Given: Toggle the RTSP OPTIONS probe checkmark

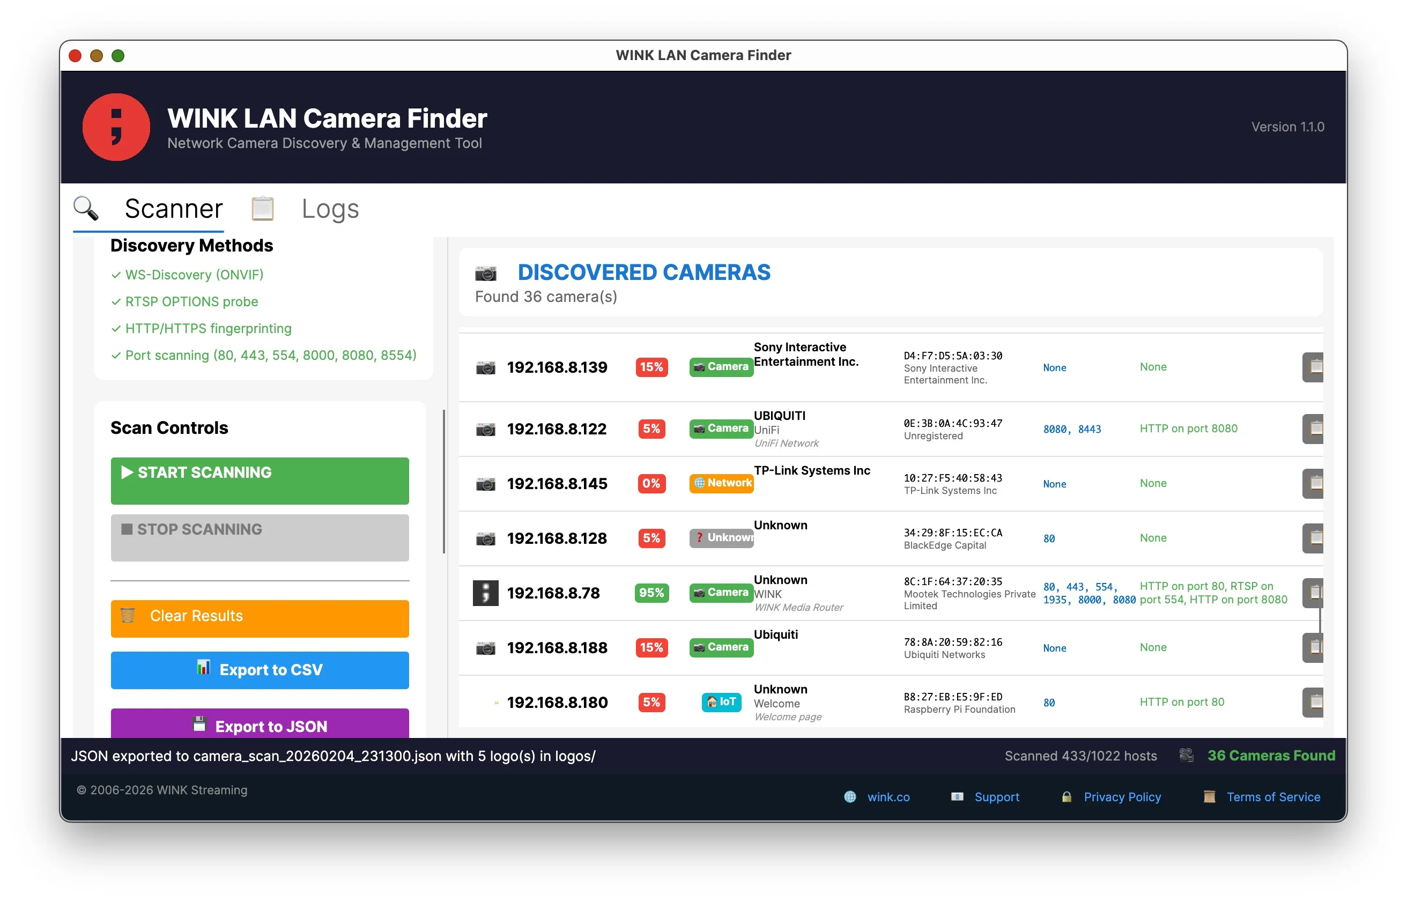Looking at the screenshot, I should 115,301.
